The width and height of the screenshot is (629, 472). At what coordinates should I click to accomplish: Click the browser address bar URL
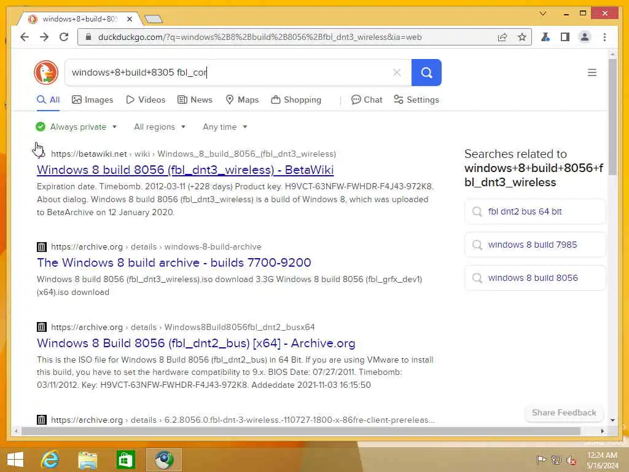click(260, 37)
